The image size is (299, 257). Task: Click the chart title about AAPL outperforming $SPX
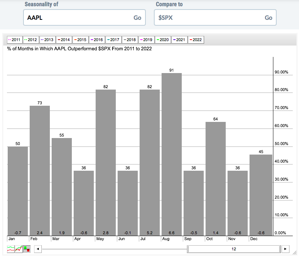79,49
